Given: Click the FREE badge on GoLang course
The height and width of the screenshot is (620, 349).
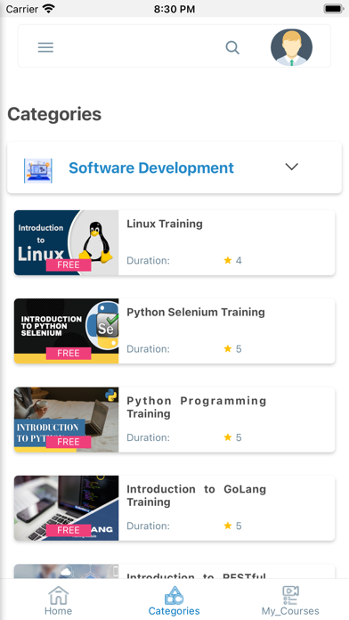Looking at the screenshot, I should point(69,530).
